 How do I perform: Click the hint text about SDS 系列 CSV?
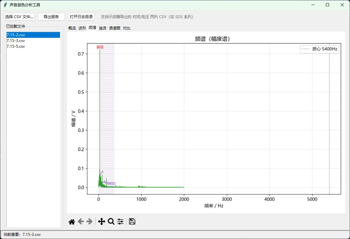click(147, 17)
